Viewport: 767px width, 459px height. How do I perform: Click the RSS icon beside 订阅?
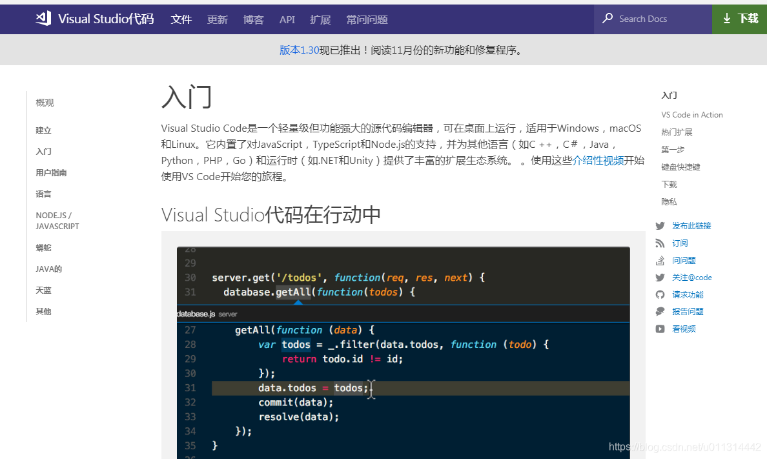[x=660, y=243]
